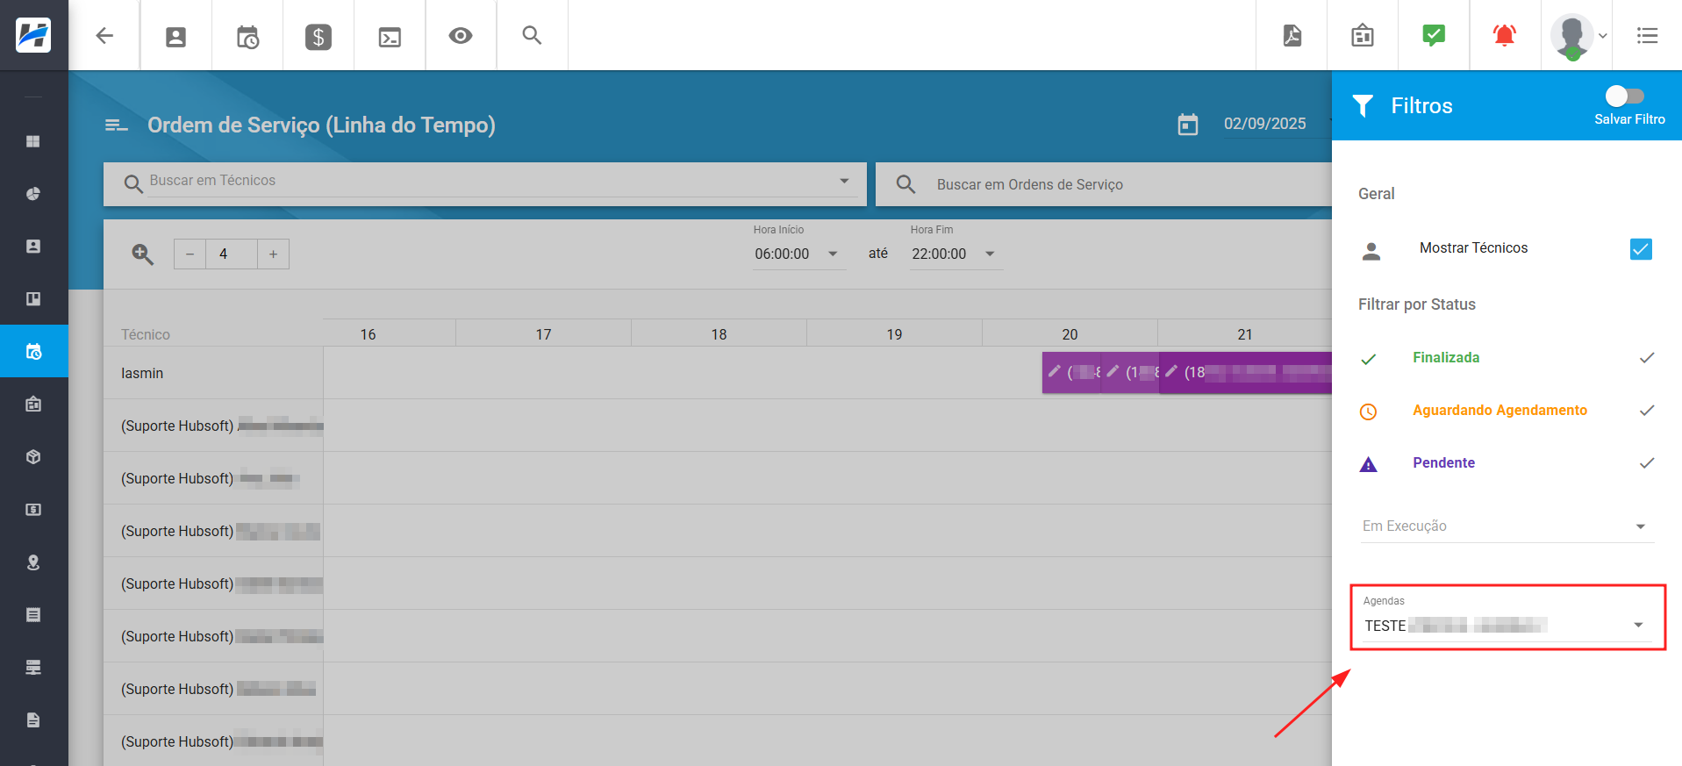Click the eye visualization icon
Screen dimensions: 1682x766
point(461,36)
